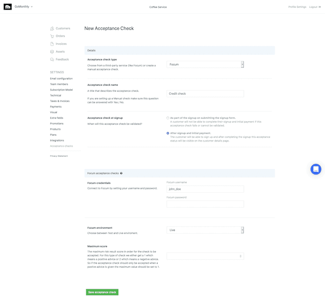
Task: Click the Focum password field
Action: pyautogui.click(x=205, y=204)
